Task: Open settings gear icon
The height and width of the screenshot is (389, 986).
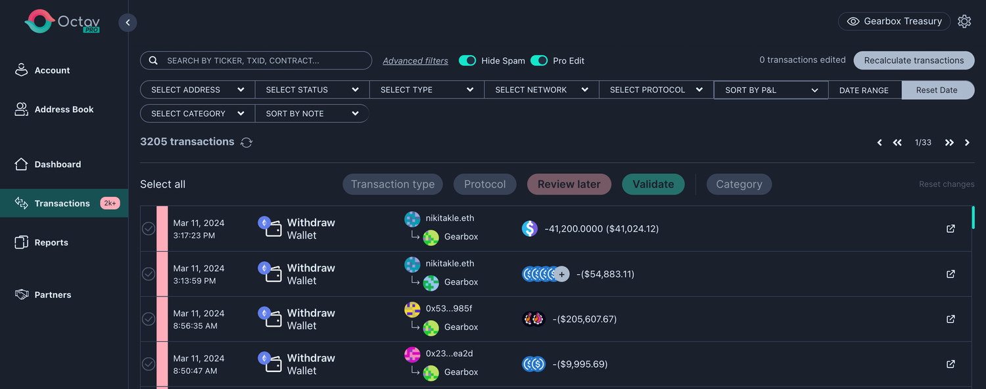Action: point(964,21)
